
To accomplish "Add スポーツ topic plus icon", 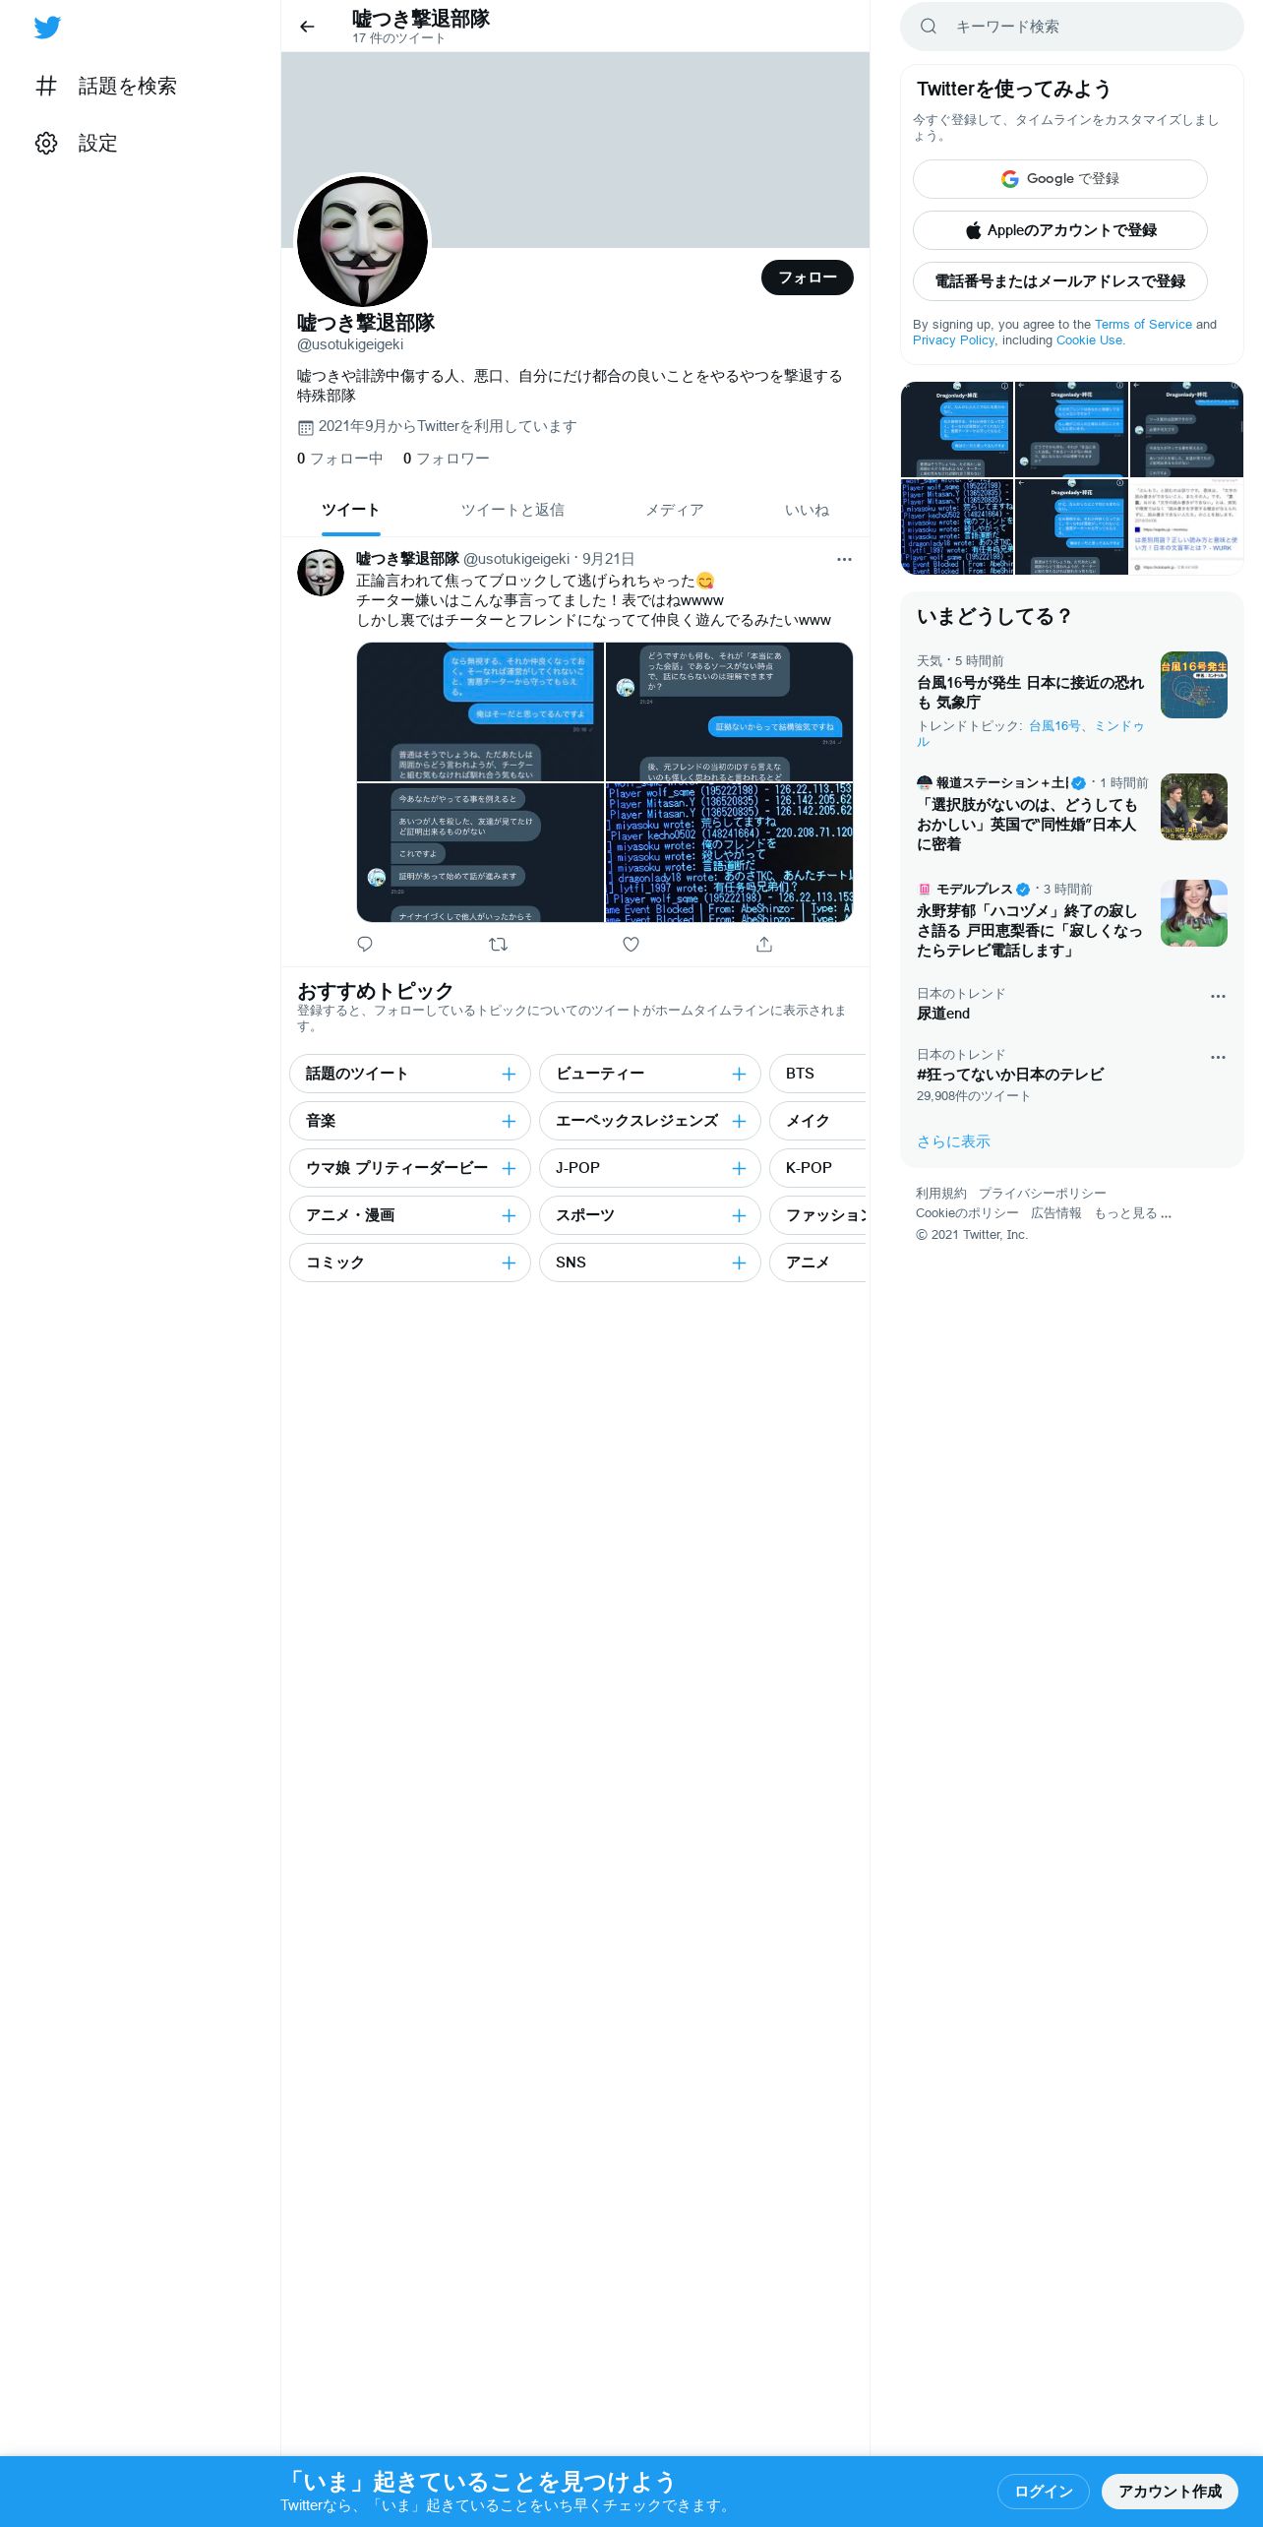I will tap(739, 1215).
